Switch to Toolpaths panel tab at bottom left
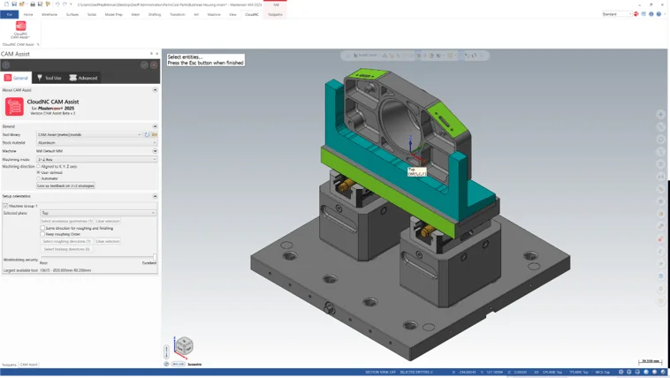The image size is (670, 378). point(9,365)
